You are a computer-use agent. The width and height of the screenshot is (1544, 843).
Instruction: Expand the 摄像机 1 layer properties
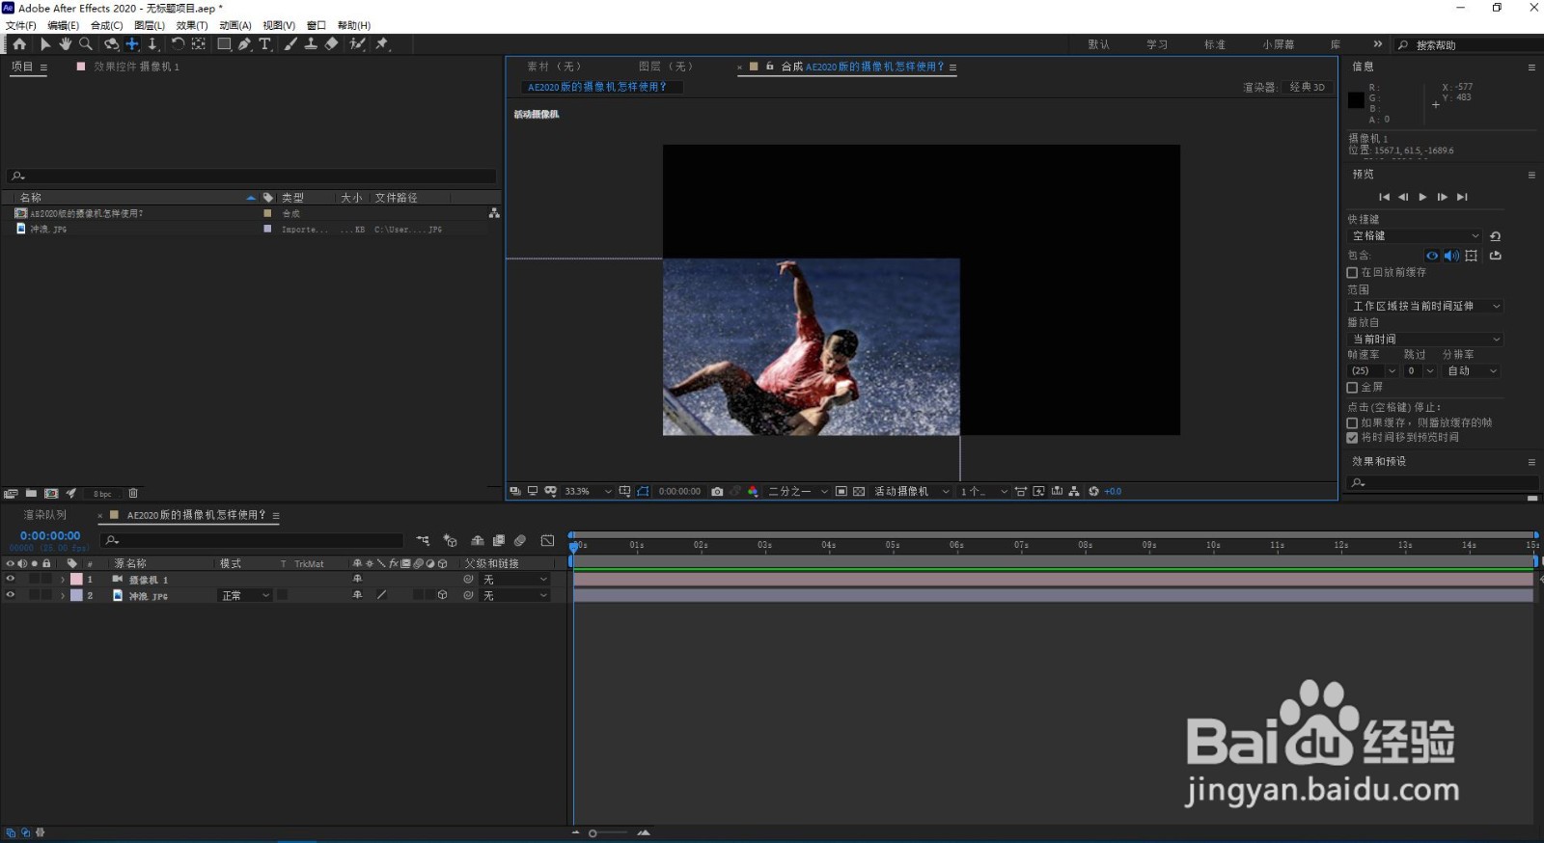[63, 580]
